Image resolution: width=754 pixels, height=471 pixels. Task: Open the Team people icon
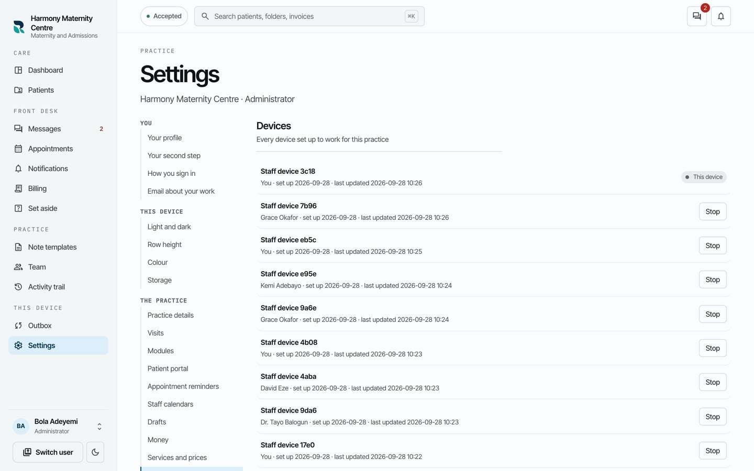pos(18,267)
